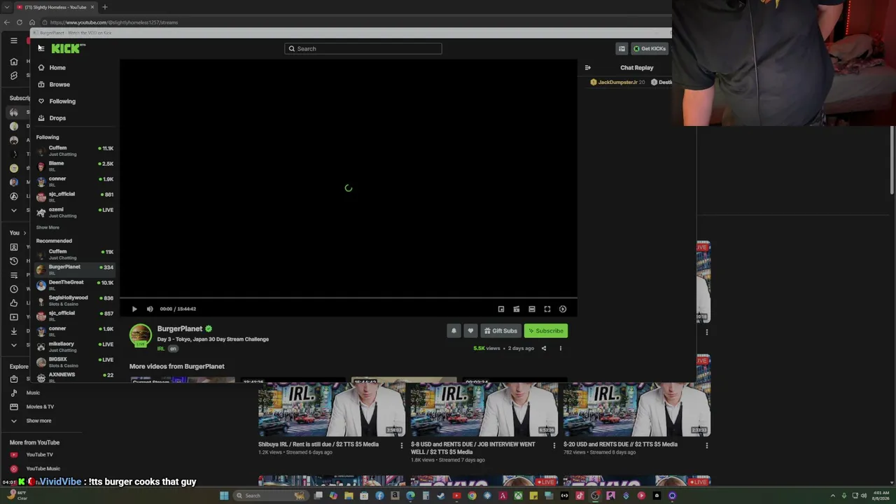Open Shibuya IRL Rent is still due video

click(318, 444)
